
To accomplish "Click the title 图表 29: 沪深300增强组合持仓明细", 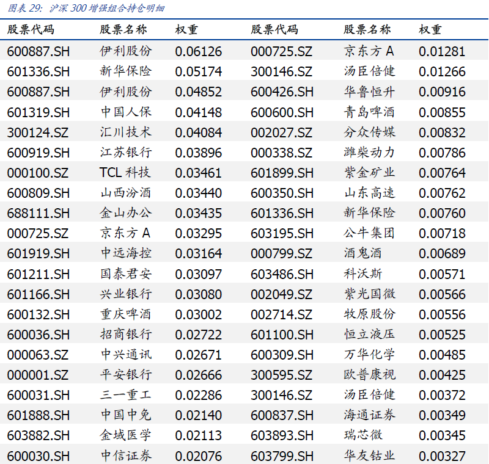I will 86,8.
